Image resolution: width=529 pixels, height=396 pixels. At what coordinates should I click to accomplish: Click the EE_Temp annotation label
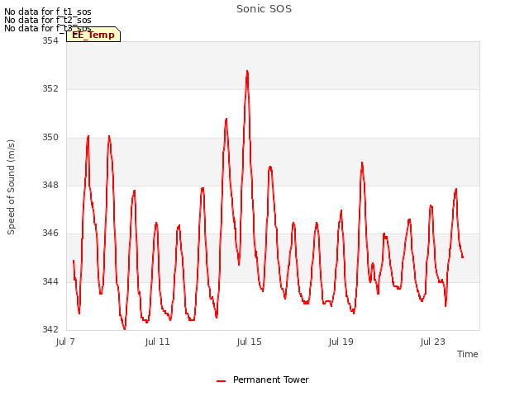tap(93, 35)
